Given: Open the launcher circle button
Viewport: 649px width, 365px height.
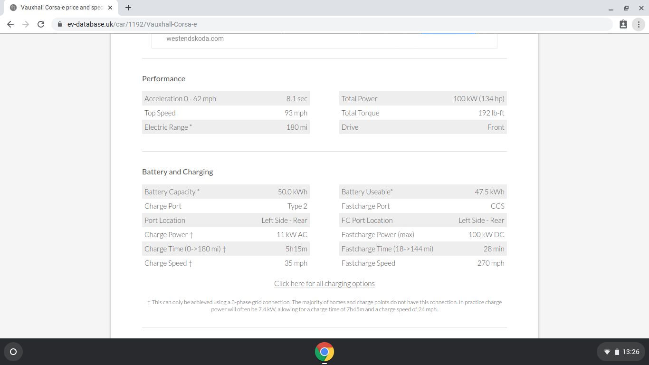Looking at the screenshot, I should click(13, 352).
